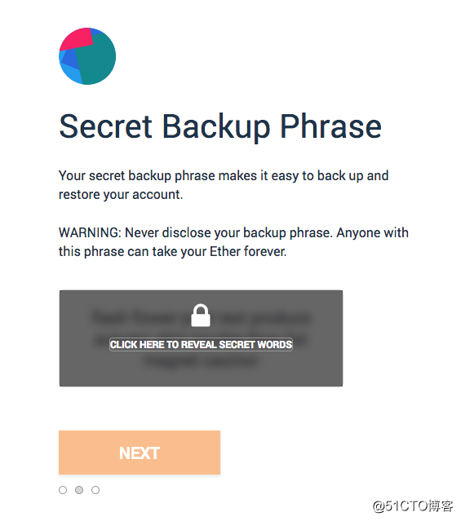
Task: Select the third step indicator dot
Action: 95,490
